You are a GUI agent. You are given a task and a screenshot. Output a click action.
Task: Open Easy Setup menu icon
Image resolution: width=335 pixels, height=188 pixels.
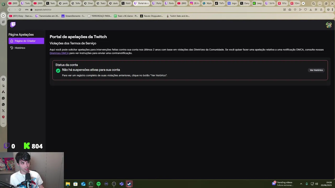pos(316,10)
